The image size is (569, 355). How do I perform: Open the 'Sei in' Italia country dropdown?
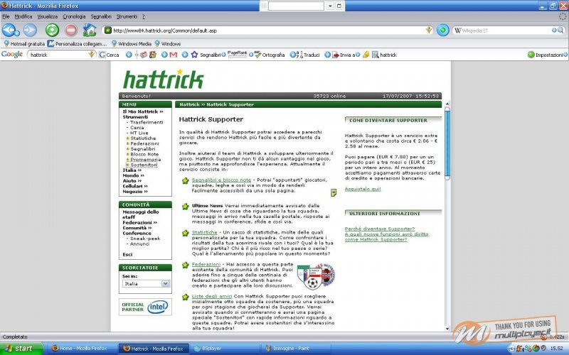[x=146, y=283]
